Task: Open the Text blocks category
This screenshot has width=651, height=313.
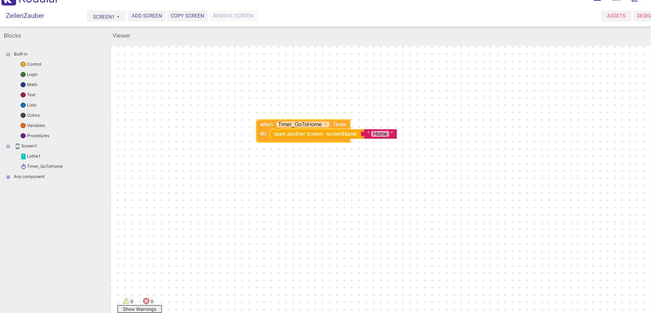Action: point(31,95)
